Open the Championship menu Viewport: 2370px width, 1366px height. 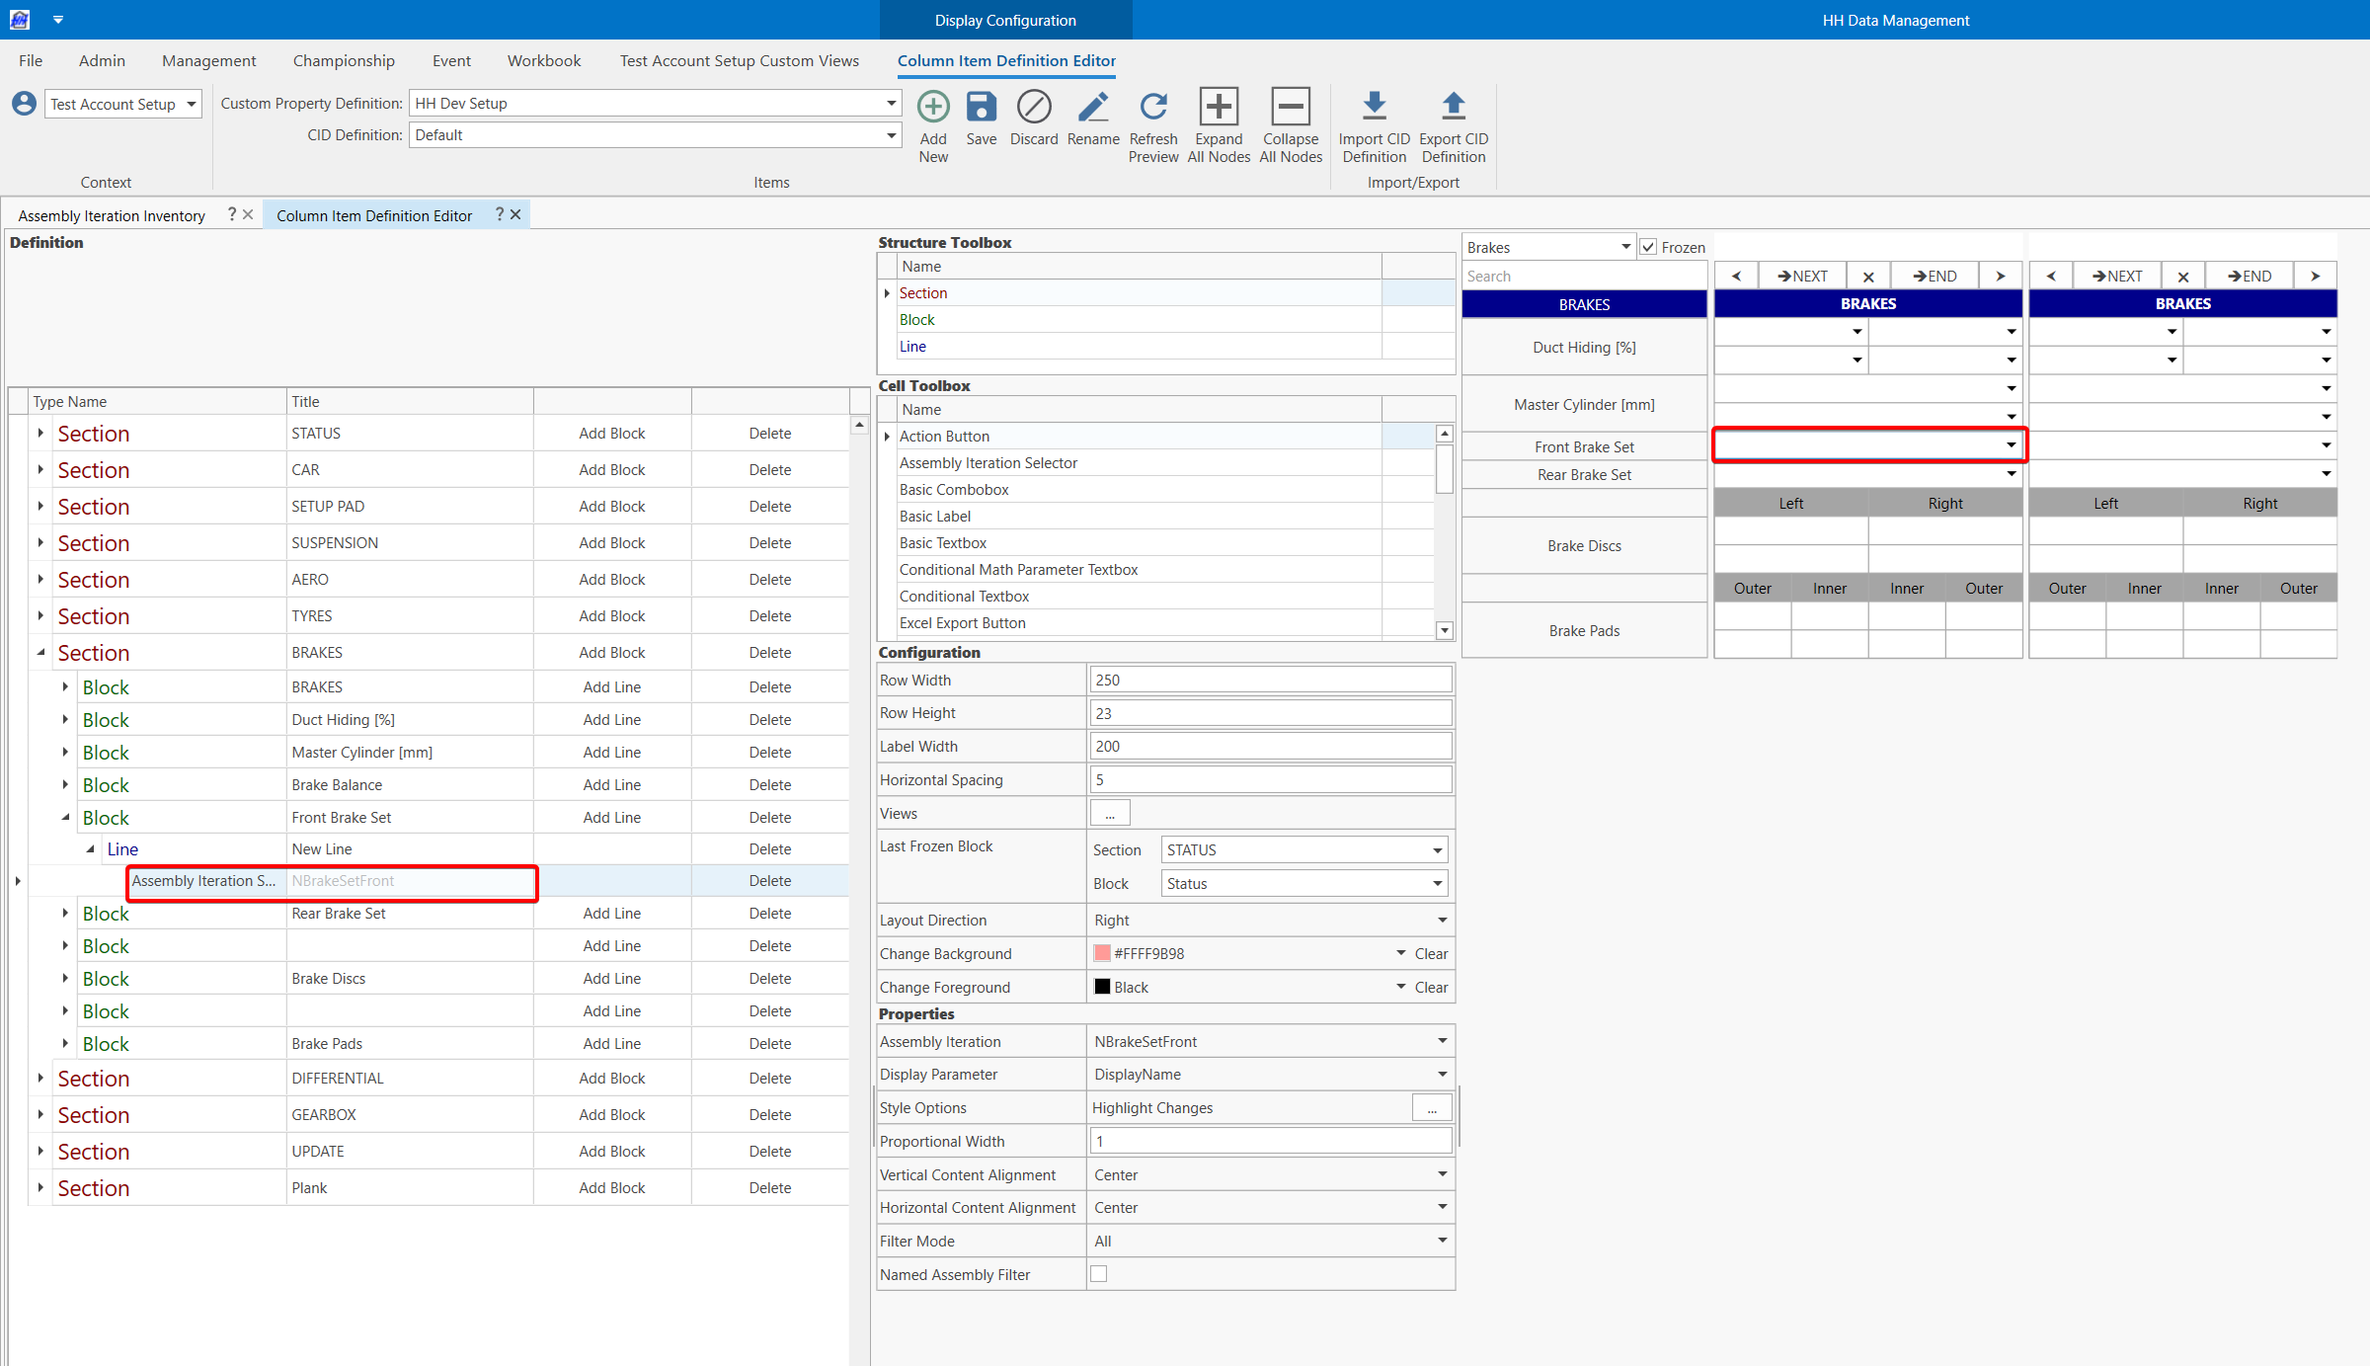pos(343,61)
